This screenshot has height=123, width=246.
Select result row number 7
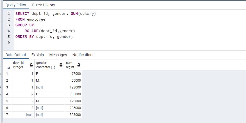7,115
